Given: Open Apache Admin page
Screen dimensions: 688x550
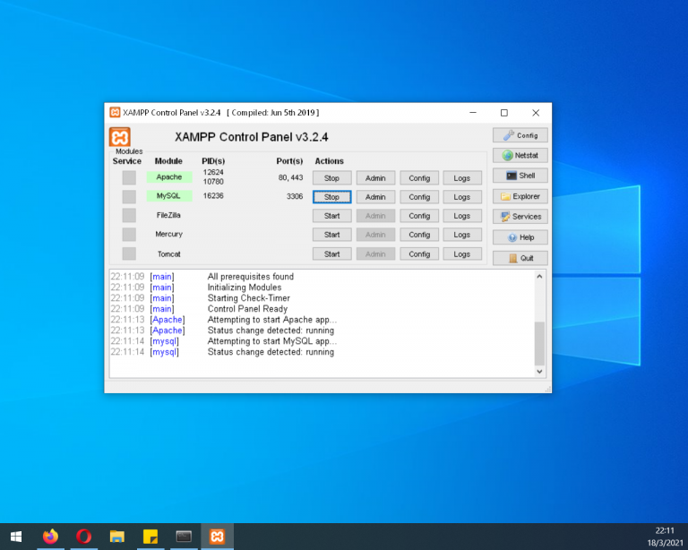Looking at the screenshot, I should coord(375,178).
